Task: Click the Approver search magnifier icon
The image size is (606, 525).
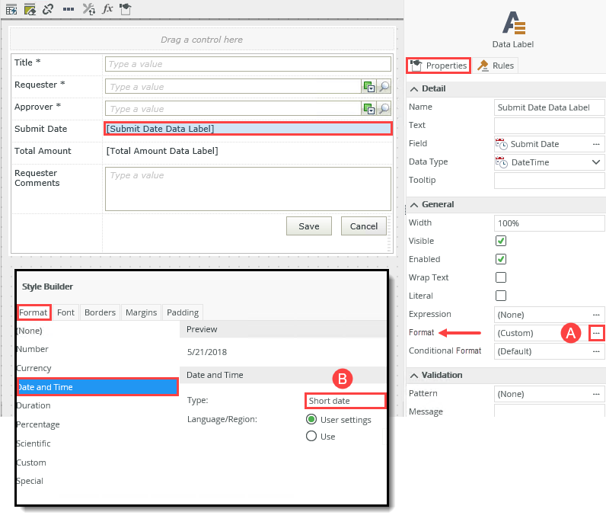Action: (x=384, y=109)
